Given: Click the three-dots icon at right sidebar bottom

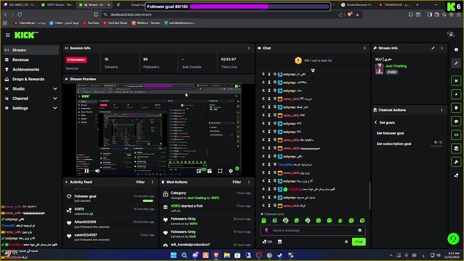Looking at the screenshot, I should tap(456, 175).
